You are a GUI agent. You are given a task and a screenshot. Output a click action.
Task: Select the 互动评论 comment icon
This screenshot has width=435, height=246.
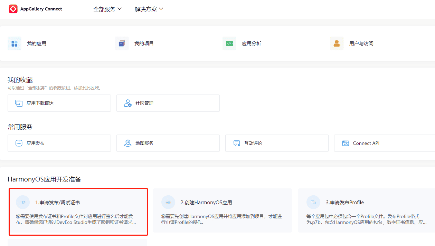point(237,143)
